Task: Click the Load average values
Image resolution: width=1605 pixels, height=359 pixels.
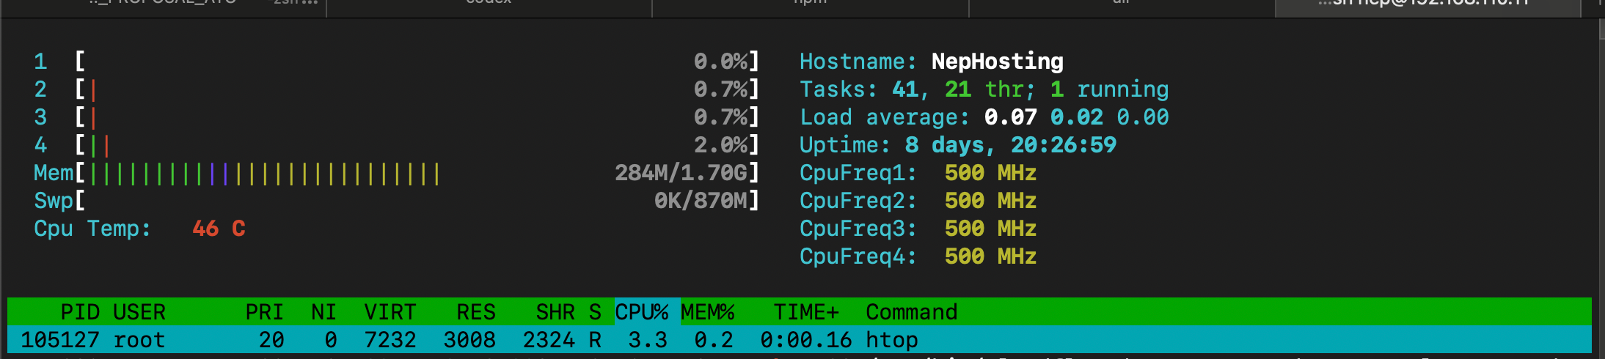Action: [x=1075, y=117]
